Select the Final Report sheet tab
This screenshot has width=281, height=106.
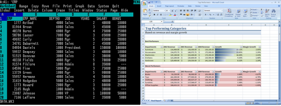tap(156, 101)
